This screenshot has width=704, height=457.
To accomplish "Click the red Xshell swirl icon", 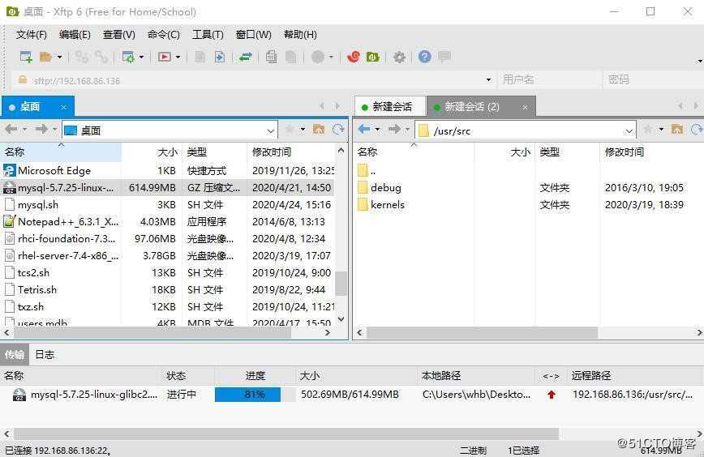I will point(354,57).
